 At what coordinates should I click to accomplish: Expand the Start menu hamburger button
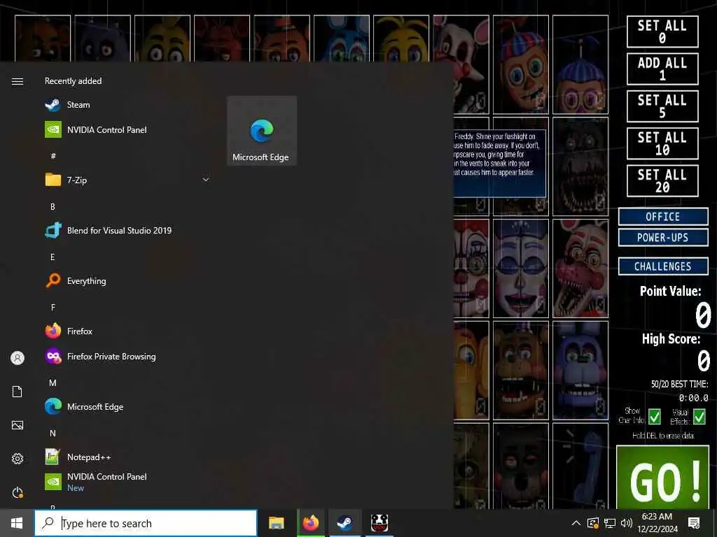point(18,81)
